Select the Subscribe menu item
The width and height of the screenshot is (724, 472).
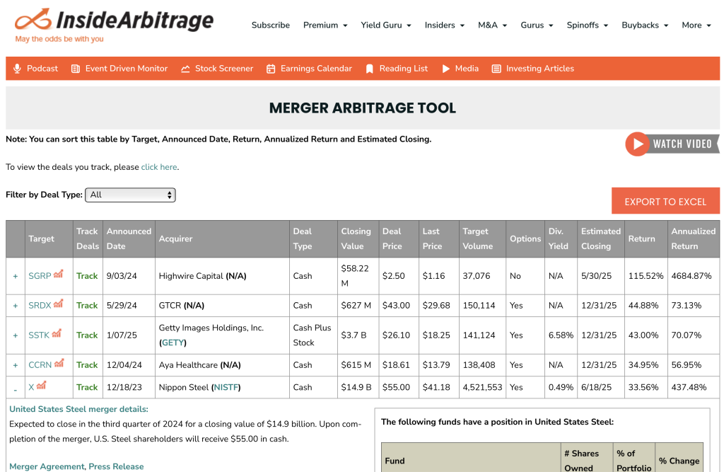[271, 25]
